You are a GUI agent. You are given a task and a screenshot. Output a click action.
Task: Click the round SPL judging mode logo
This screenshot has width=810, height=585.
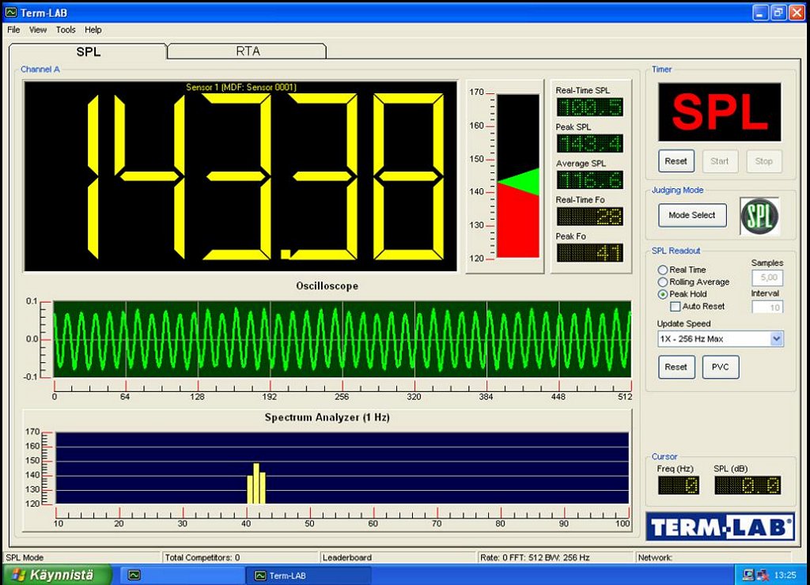pyautogui.click(x=759, y=215)
